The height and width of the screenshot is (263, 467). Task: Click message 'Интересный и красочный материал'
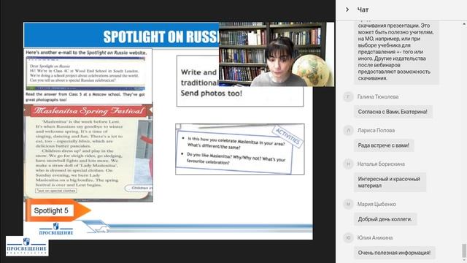click(x=390, y=182)
